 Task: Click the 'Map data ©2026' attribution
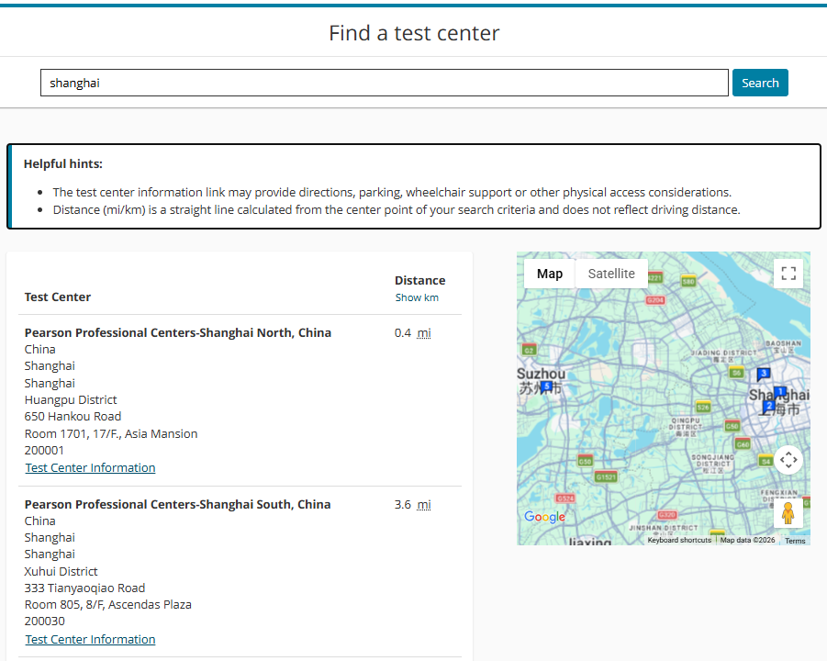[747, 540]
